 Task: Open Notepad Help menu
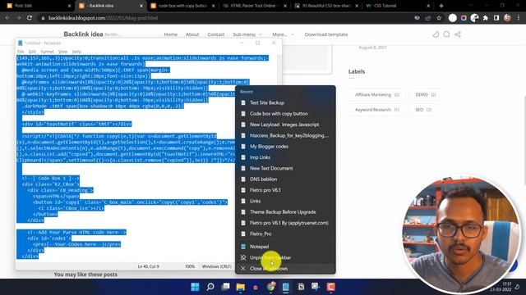pos(76,52)
